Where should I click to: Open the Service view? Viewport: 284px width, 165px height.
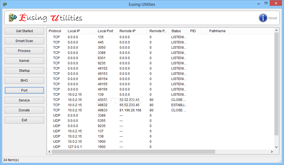tap(24, 100)
